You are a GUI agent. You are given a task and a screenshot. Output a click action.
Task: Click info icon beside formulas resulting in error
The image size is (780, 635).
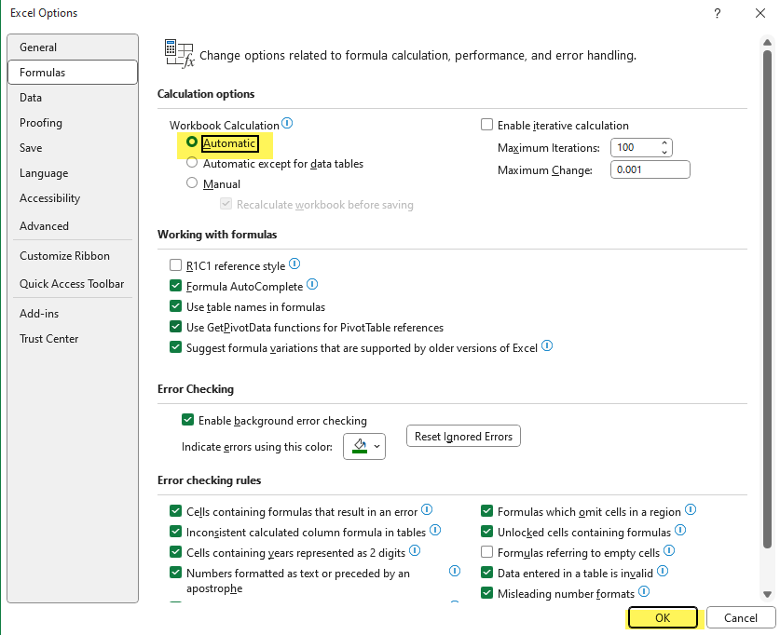(x=427, y=510)
